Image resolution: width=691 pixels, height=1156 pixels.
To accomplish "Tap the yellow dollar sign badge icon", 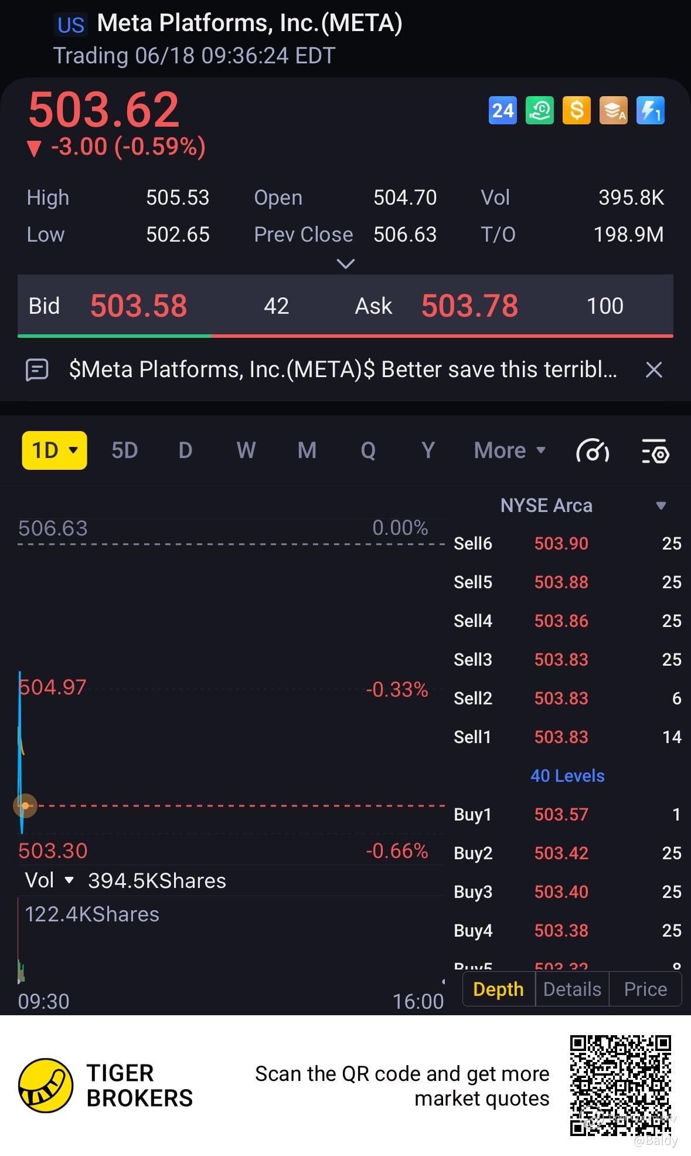I will click(x=577, y=110).
